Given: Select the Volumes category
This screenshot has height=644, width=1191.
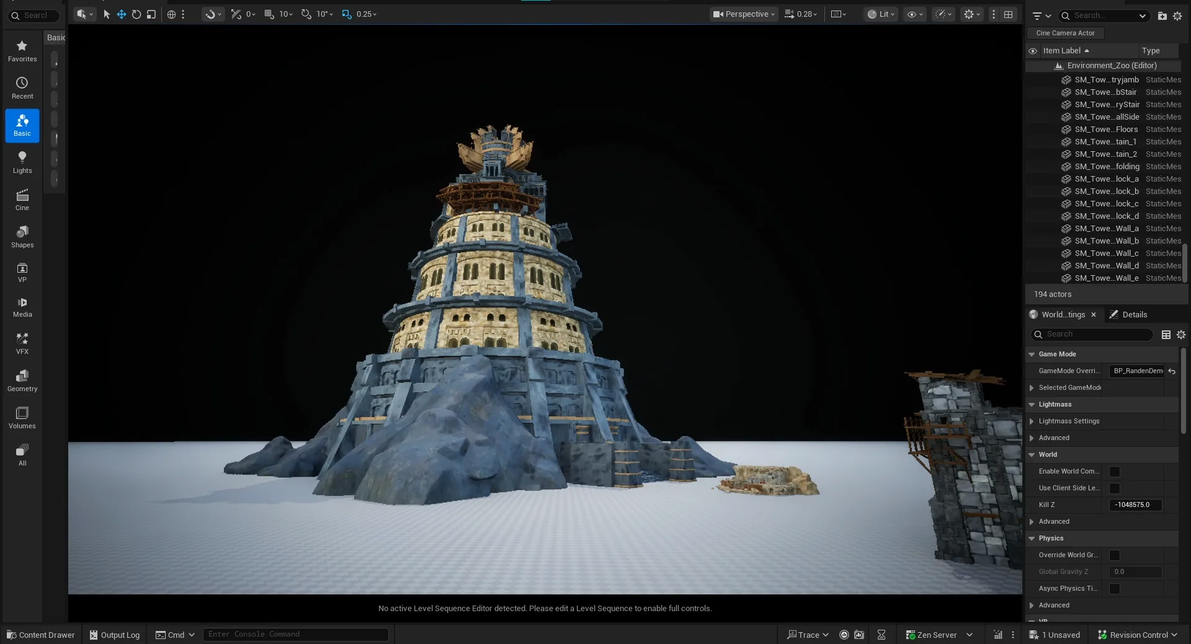Looking at the screenshot, I should click(x=22, y=418).
